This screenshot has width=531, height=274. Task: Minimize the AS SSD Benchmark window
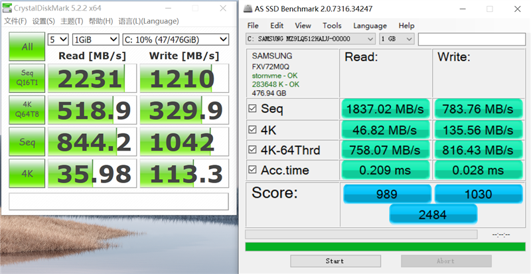(x=461, y=9)
